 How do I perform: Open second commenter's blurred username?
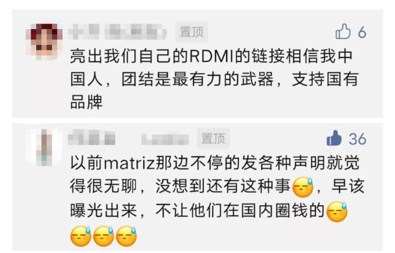click(128, 138)
